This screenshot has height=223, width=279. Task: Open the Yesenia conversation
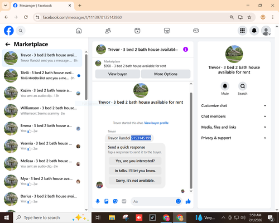42,146
